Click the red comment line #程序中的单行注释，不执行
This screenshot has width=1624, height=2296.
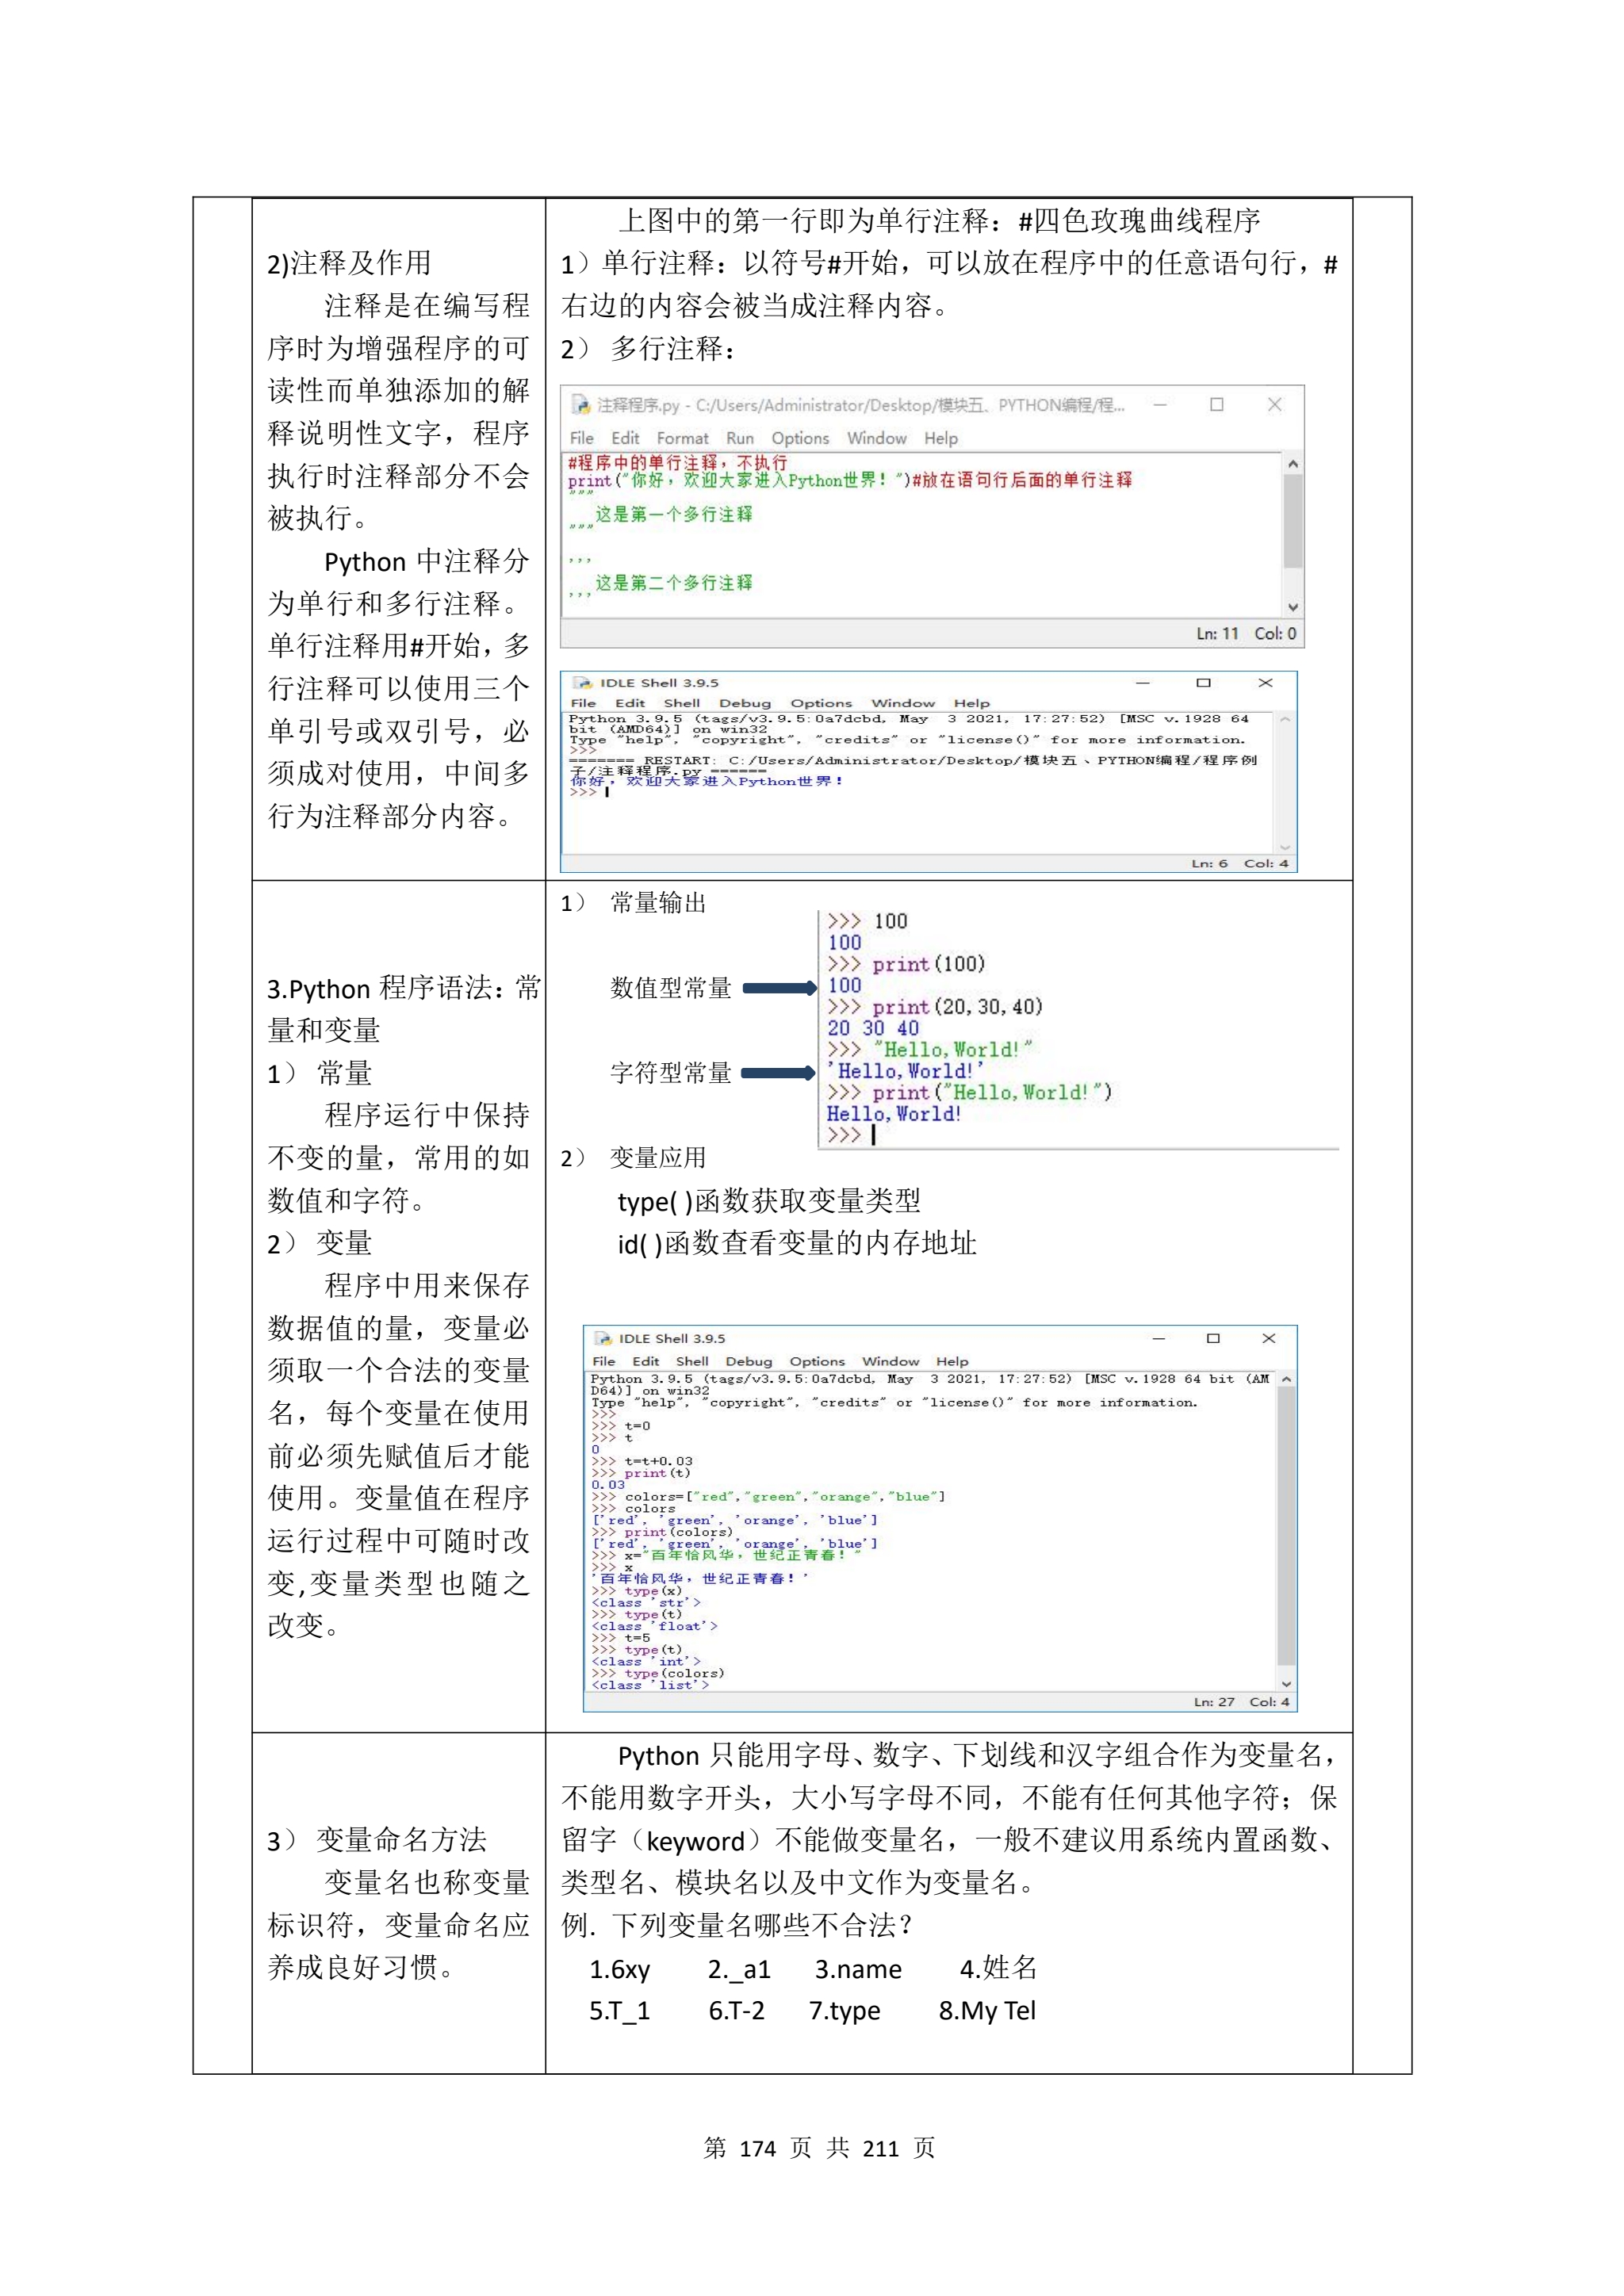tap(678, 463)
